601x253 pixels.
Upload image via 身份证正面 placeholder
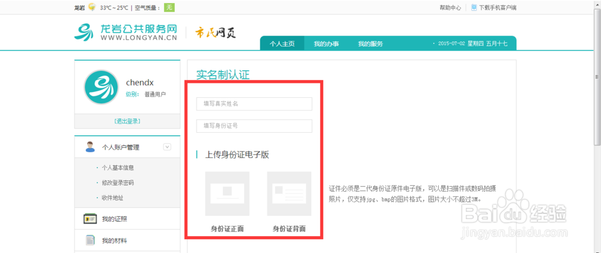click(x=227, y=194)
